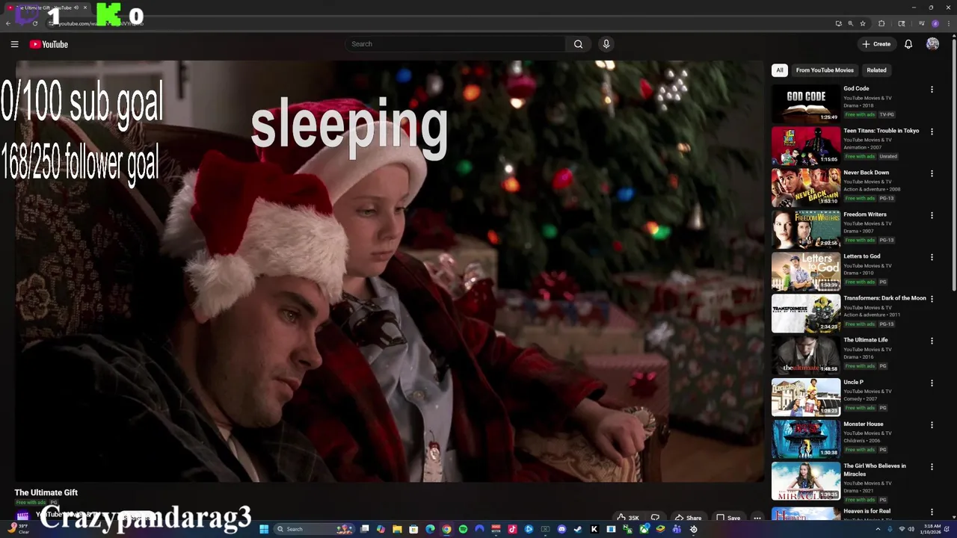Open Teen Titans: Trouble in Tokyo thumbnail
Image resolution: width=957 pixels, height=538 pixels.
click(806, 145)
